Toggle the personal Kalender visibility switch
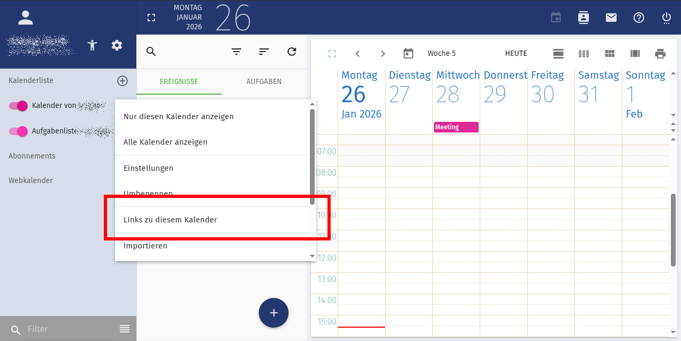Screen dimensions: 681x341 click(x=18, y=106)
